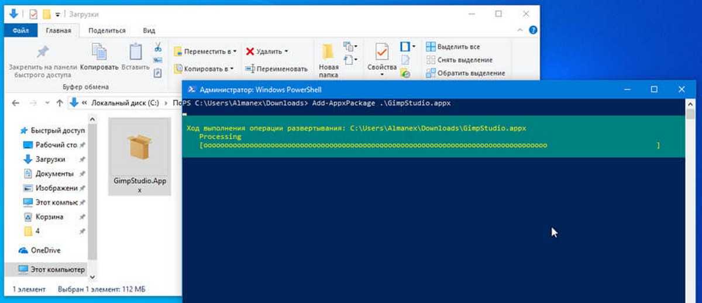The width and height of the screenshot is (702, 303).
Task: Click the PowerShell window title icon
Action: pyautogui.click(x=191, y=89)
